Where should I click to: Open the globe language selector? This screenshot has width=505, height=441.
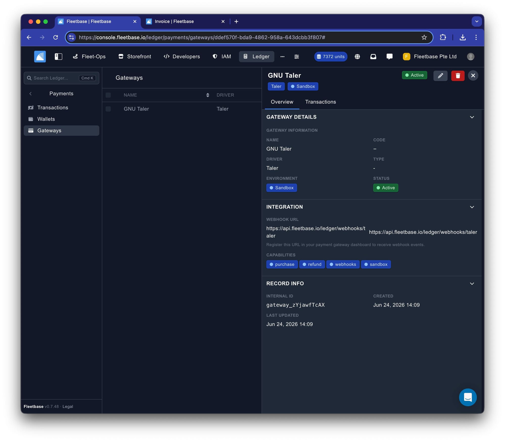click(x=357, y=57)
